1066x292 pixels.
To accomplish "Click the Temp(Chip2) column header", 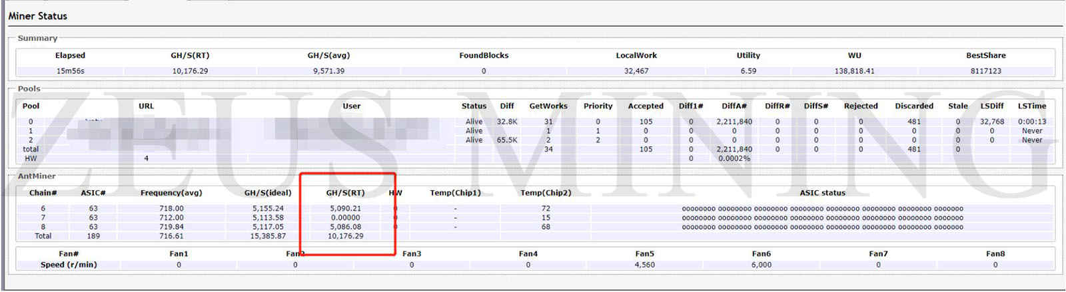I will coord(546,193).
